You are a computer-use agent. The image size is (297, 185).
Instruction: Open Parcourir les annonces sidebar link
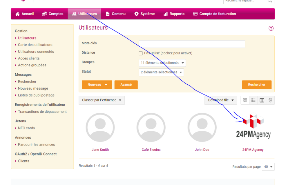click(36, 145)
